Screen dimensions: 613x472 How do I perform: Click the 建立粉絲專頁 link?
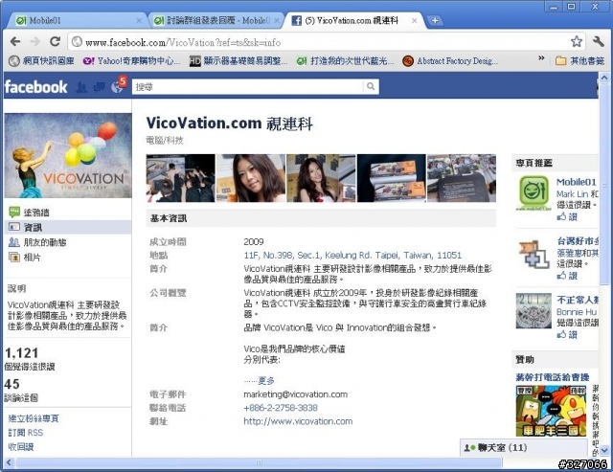click(34, 418)
